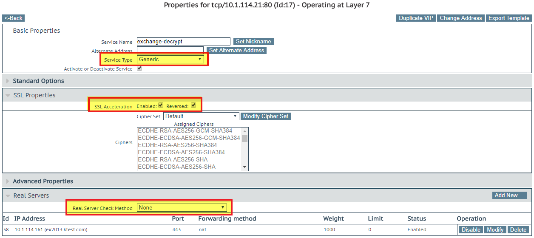Toggle Activate or Deactivate Service checkbox
The width and height of the screenshot is (534, 238).
tap(139, 68)
